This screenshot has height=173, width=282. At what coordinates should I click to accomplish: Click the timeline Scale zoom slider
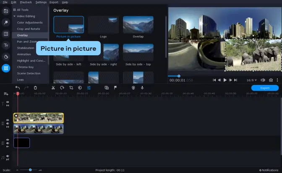pos(30,170)
